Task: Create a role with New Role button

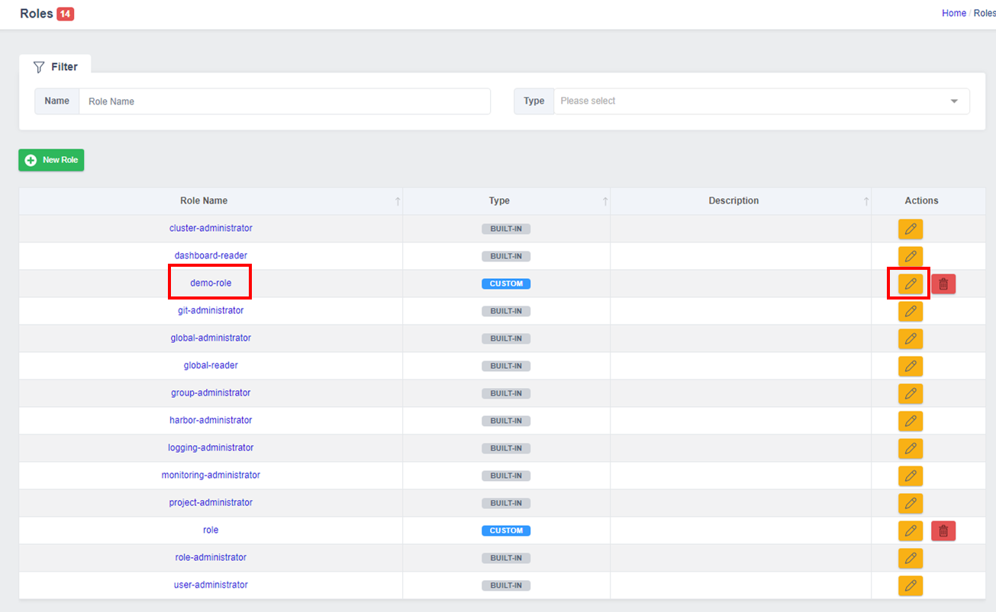Action: [x=51, y=160]
